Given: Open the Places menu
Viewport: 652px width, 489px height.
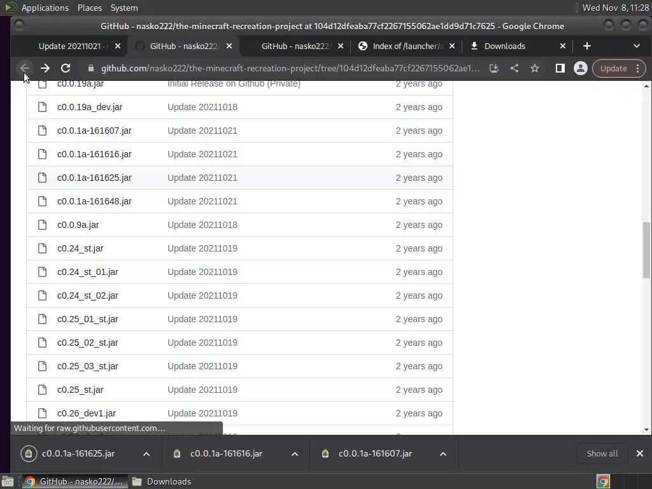Looking at the screenshot, I should [x=89, y=8].
